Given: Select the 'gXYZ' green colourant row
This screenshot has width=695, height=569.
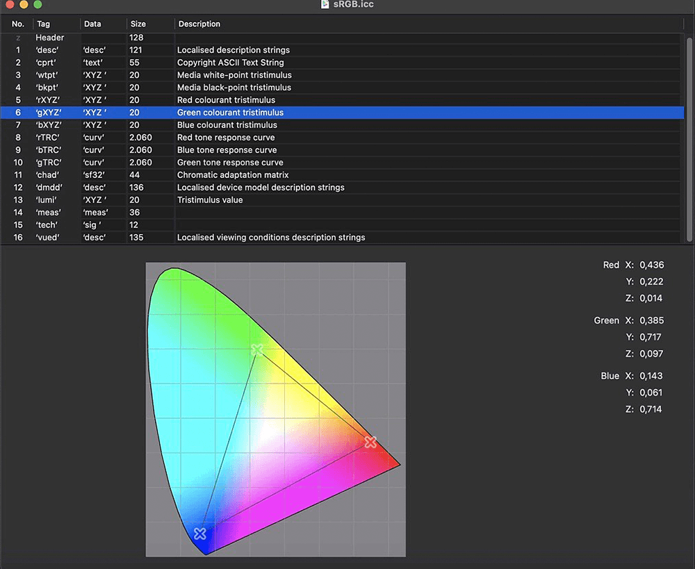Looking at the screenshot, I should tap(342, 113).
